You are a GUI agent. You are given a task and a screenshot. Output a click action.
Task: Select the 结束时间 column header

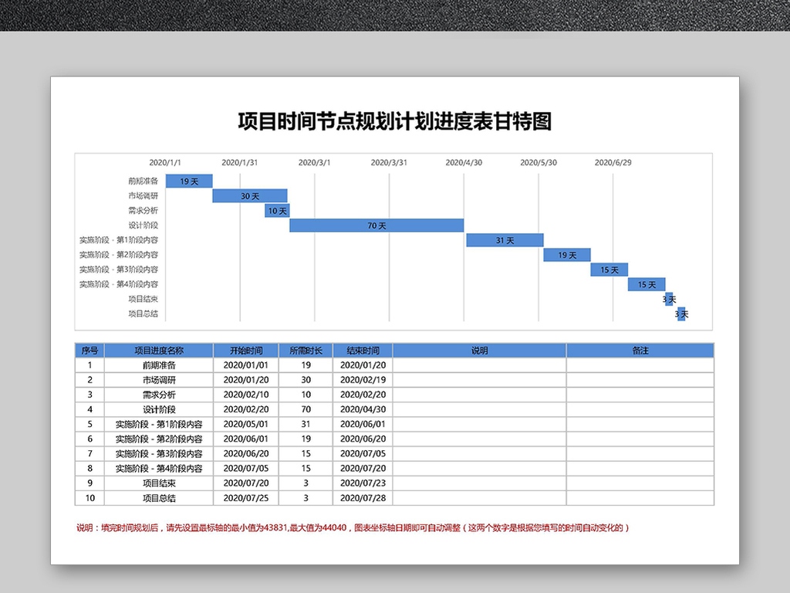(363, 351)
